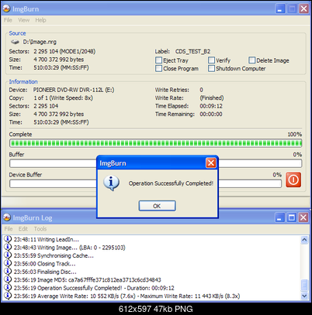
Task: Minimize the ImgBurn Log window
Action: pos(279,217)
